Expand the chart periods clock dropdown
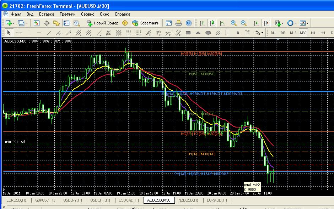 [295, 23]
